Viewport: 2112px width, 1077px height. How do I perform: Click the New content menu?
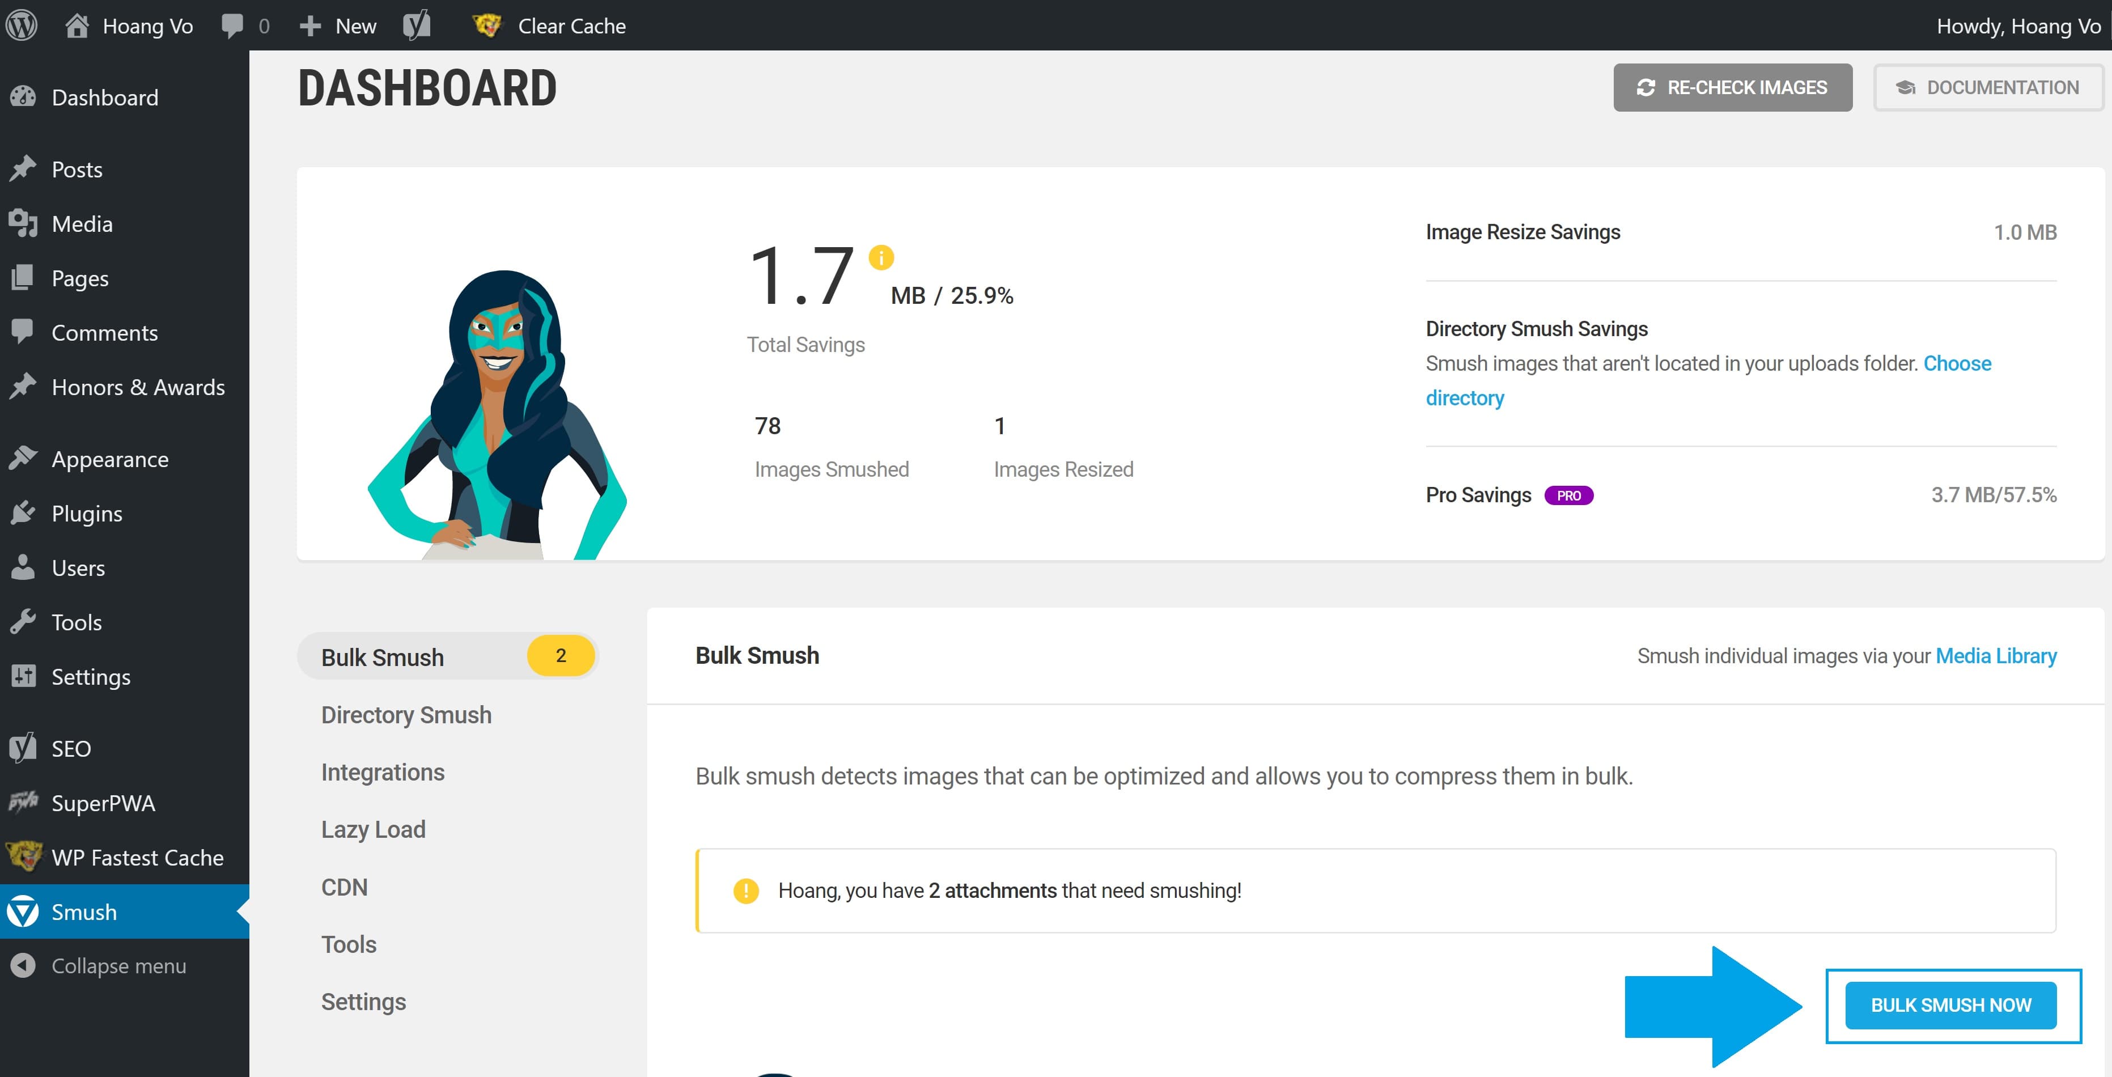pyautogui.click(x=338, y=26)
